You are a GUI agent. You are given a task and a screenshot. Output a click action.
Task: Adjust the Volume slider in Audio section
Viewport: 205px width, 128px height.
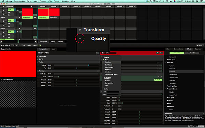click(77, 65)
